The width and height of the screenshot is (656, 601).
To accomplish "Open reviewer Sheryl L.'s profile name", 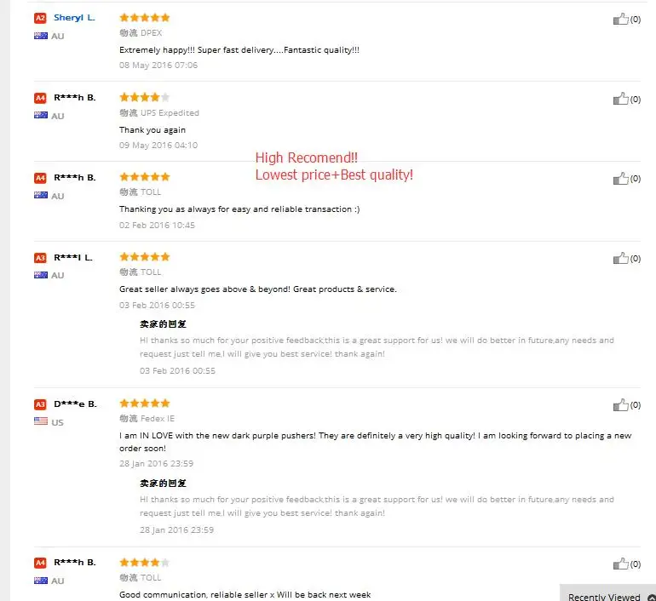I will pos(74,18).
